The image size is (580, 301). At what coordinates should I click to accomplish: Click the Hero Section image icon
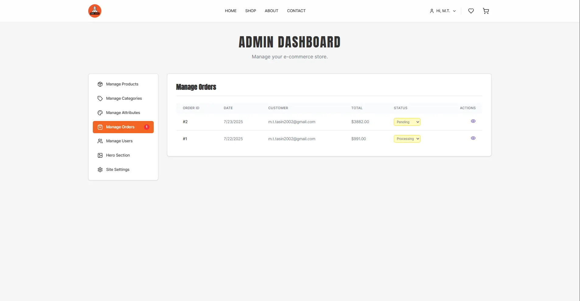coord(100,155)
